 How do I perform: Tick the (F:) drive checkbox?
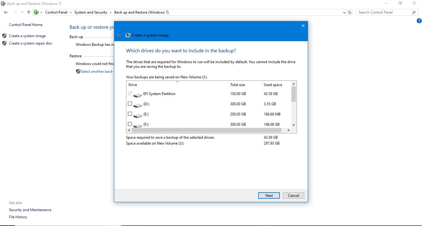(130, 124)
